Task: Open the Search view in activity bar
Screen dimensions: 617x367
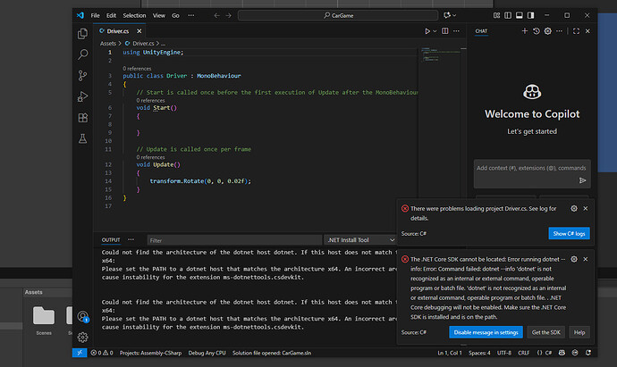Action: [x=82, y=54]
